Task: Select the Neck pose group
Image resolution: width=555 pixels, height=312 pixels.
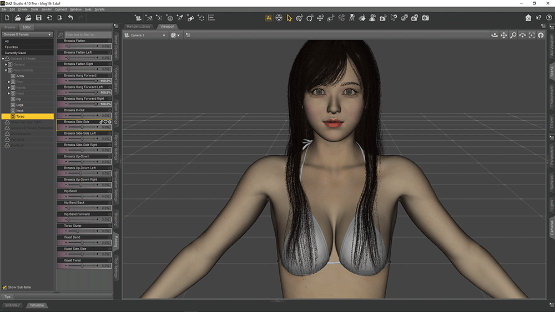Action: point(20,111)
